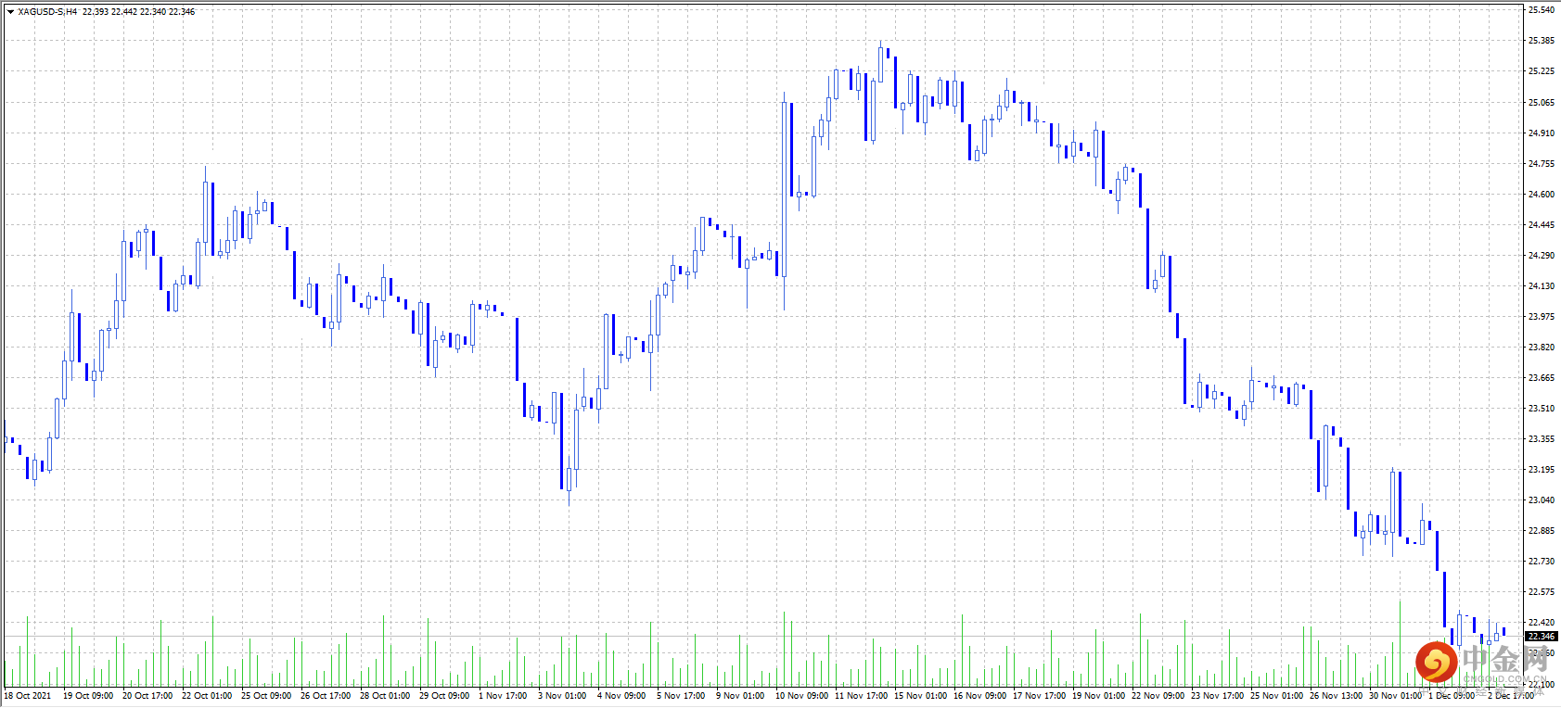Image resolution: width=1561 pixels, height=708 pixels.
Task: Click the 22 Nov 09:00 time label
Action: (x=1158, y=696)
